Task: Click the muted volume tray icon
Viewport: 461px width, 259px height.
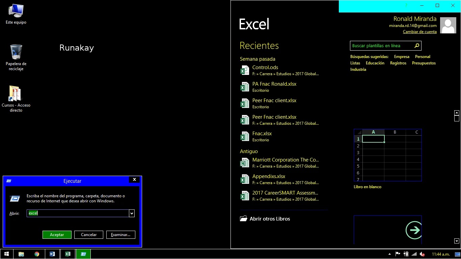Action: click(422, 254)
